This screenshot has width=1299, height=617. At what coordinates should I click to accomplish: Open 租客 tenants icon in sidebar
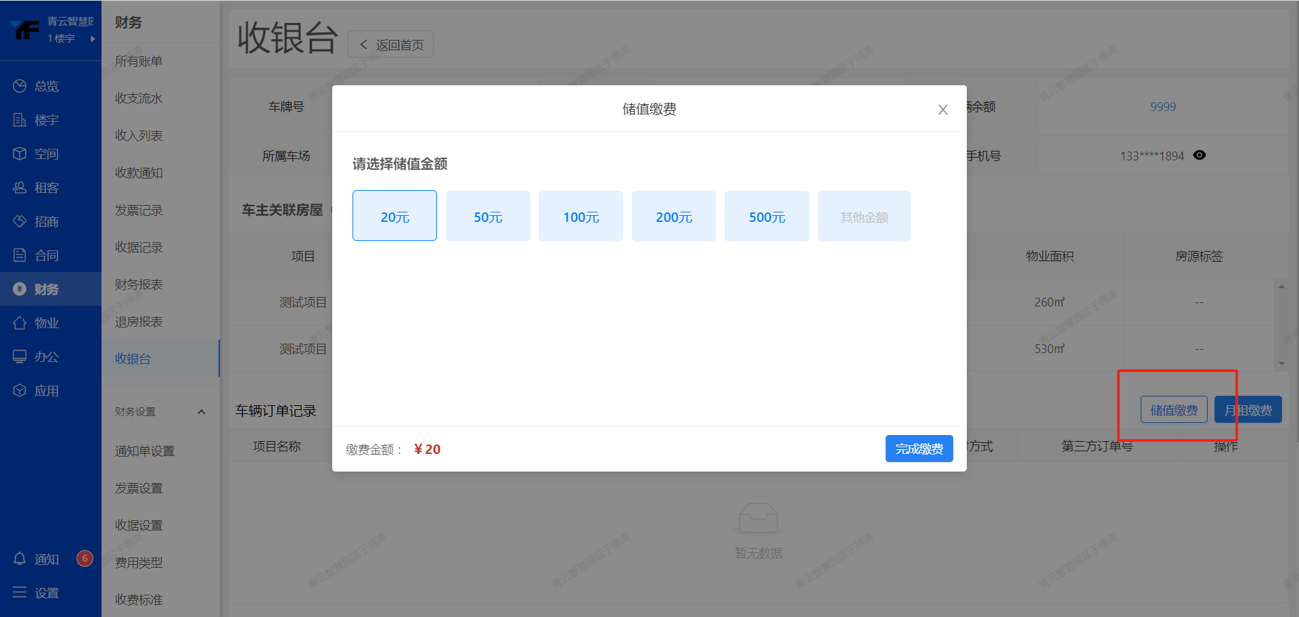point(20,187)
